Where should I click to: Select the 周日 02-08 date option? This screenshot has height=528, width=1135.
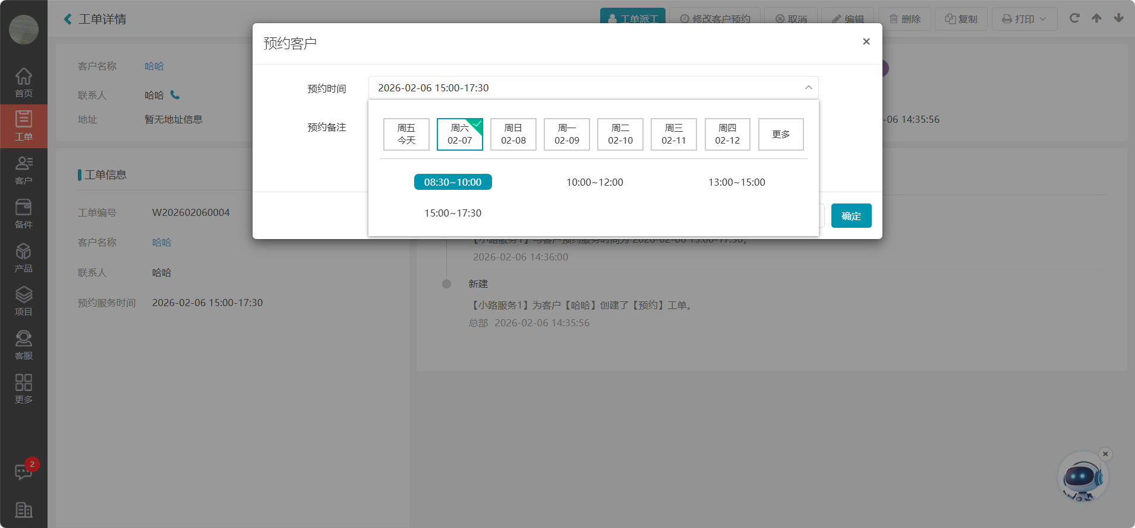[x=513, y=134]
